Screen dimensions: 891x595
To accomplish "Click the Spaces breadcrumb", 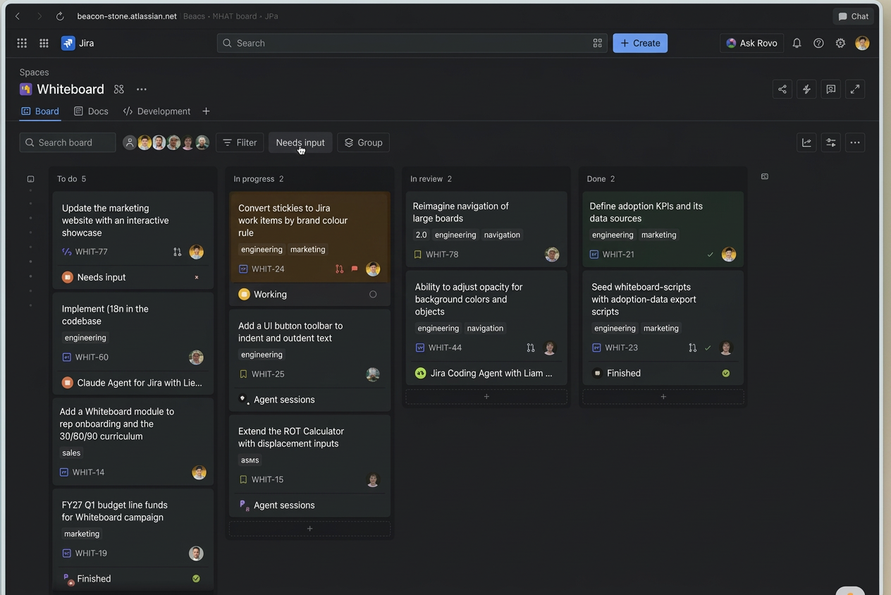I will tap(34, 72).
